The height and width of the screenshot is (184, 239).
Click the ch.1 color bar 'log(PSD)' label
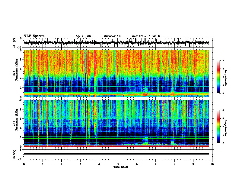click(226, 78)
